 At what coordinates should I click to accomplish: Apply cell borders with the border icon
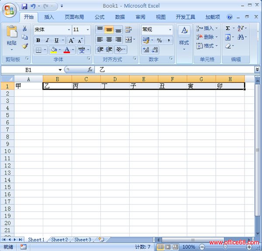point(38,50)
